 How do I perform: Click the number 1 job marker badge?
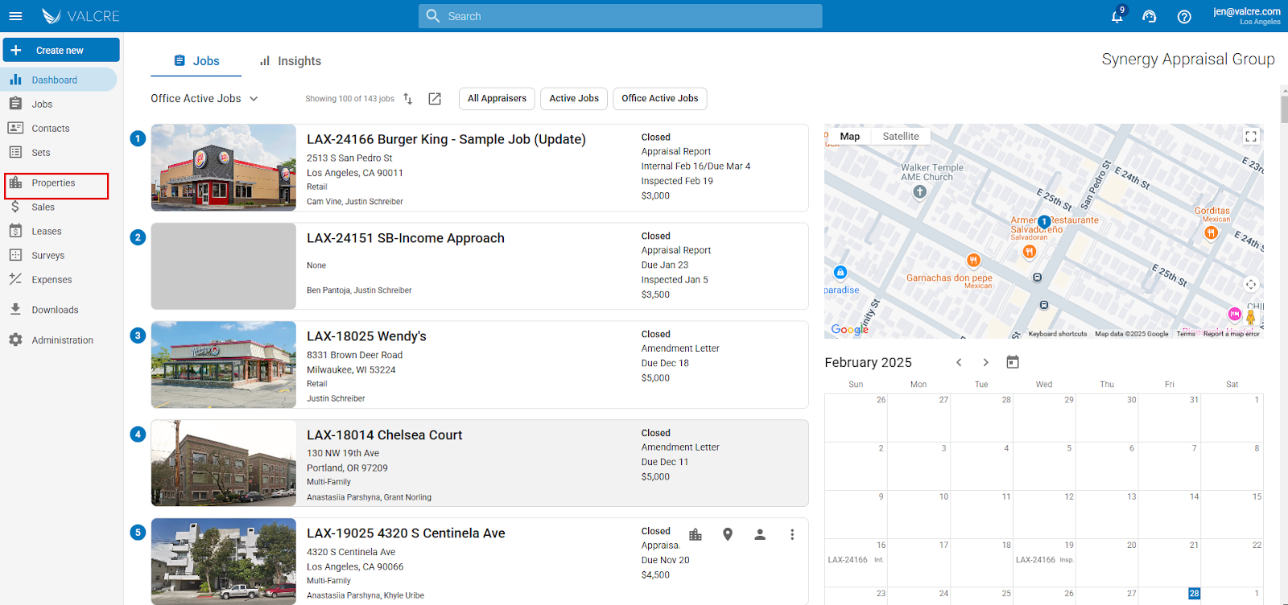[138, 138]
